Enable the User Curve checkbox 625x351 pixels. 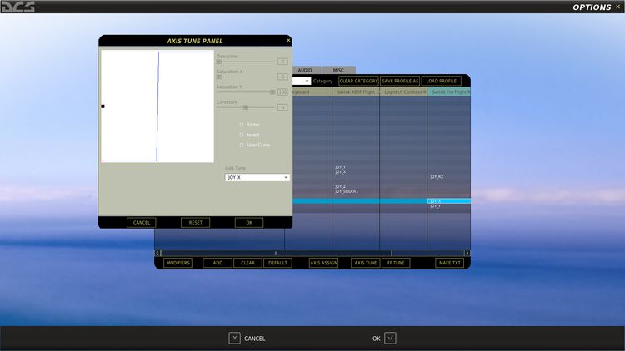241,145
